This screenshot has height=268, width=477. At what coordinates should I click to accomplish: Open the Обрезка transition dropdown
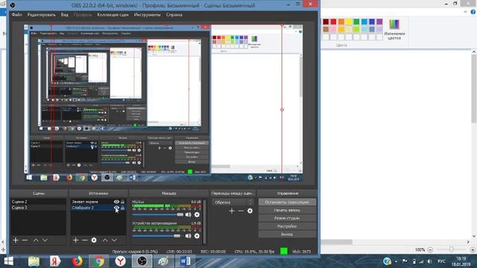point(233,202)
